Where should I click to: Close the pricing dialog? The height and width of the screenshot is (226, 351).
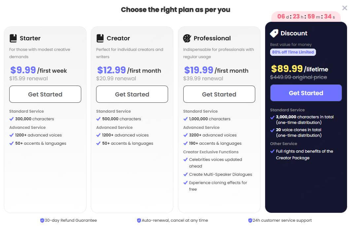[x=345, y=7]
